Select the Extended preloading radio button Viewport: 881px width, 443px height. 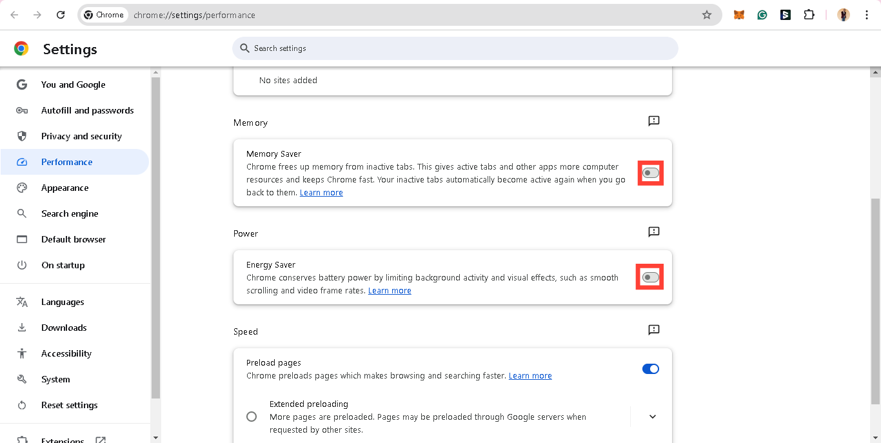click(252, 417)
